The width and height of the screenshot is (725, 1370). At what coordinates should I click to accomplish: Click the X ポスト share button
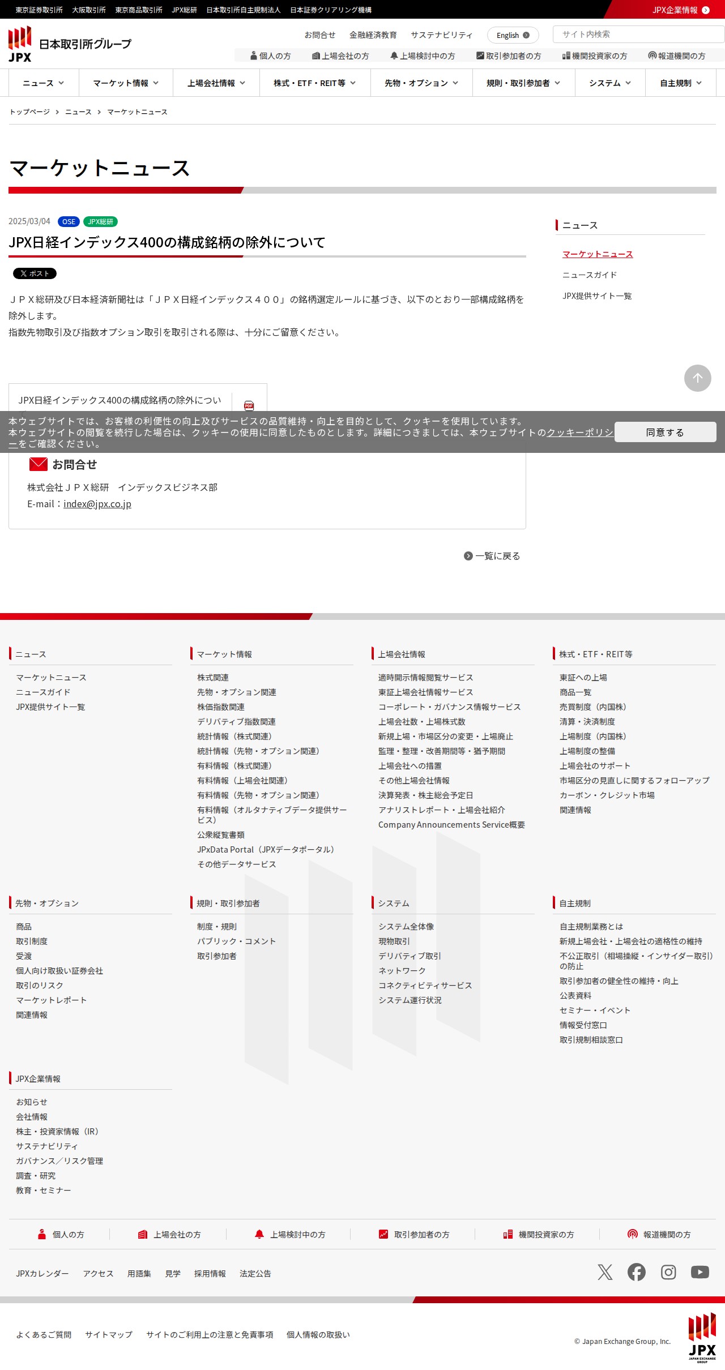[35, 273]
